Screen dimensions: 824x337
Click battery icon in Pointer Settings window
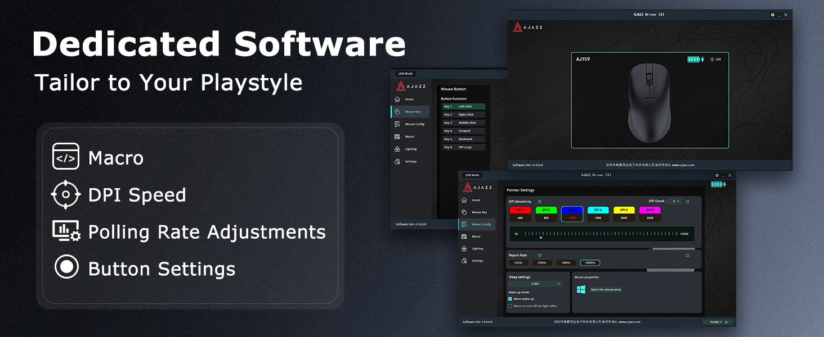718,184
